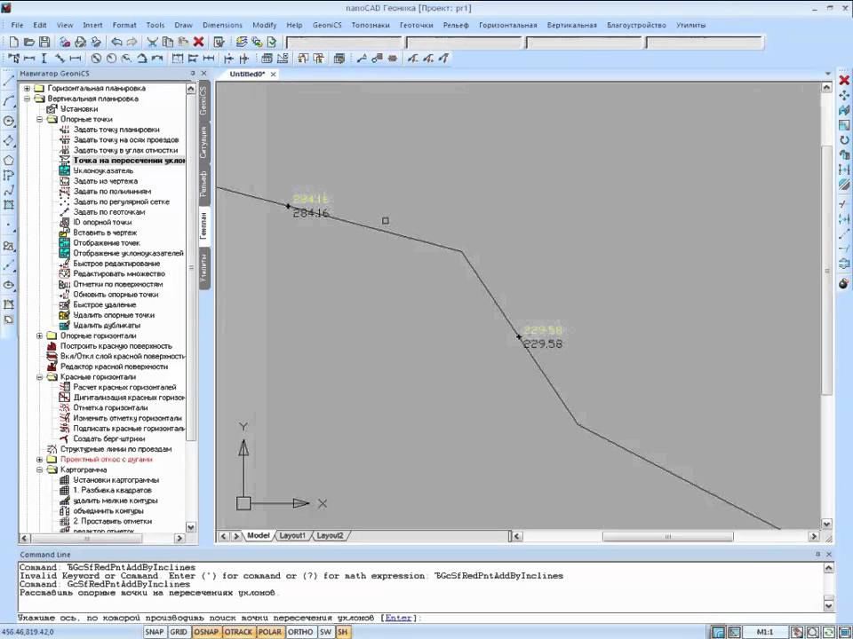The width and height of the screenshot is (853, 639).
Task: Expand the 'Горизонтальная планировка' tree node
Action: pos(28,89)
